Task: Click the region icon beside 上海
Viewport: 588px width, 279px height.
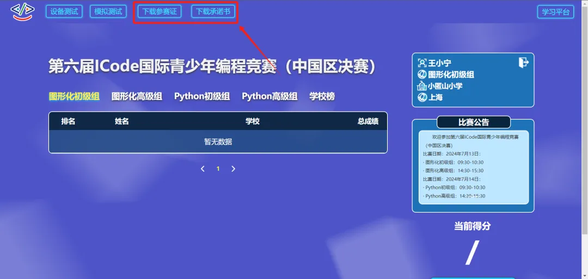Action: 422,97
